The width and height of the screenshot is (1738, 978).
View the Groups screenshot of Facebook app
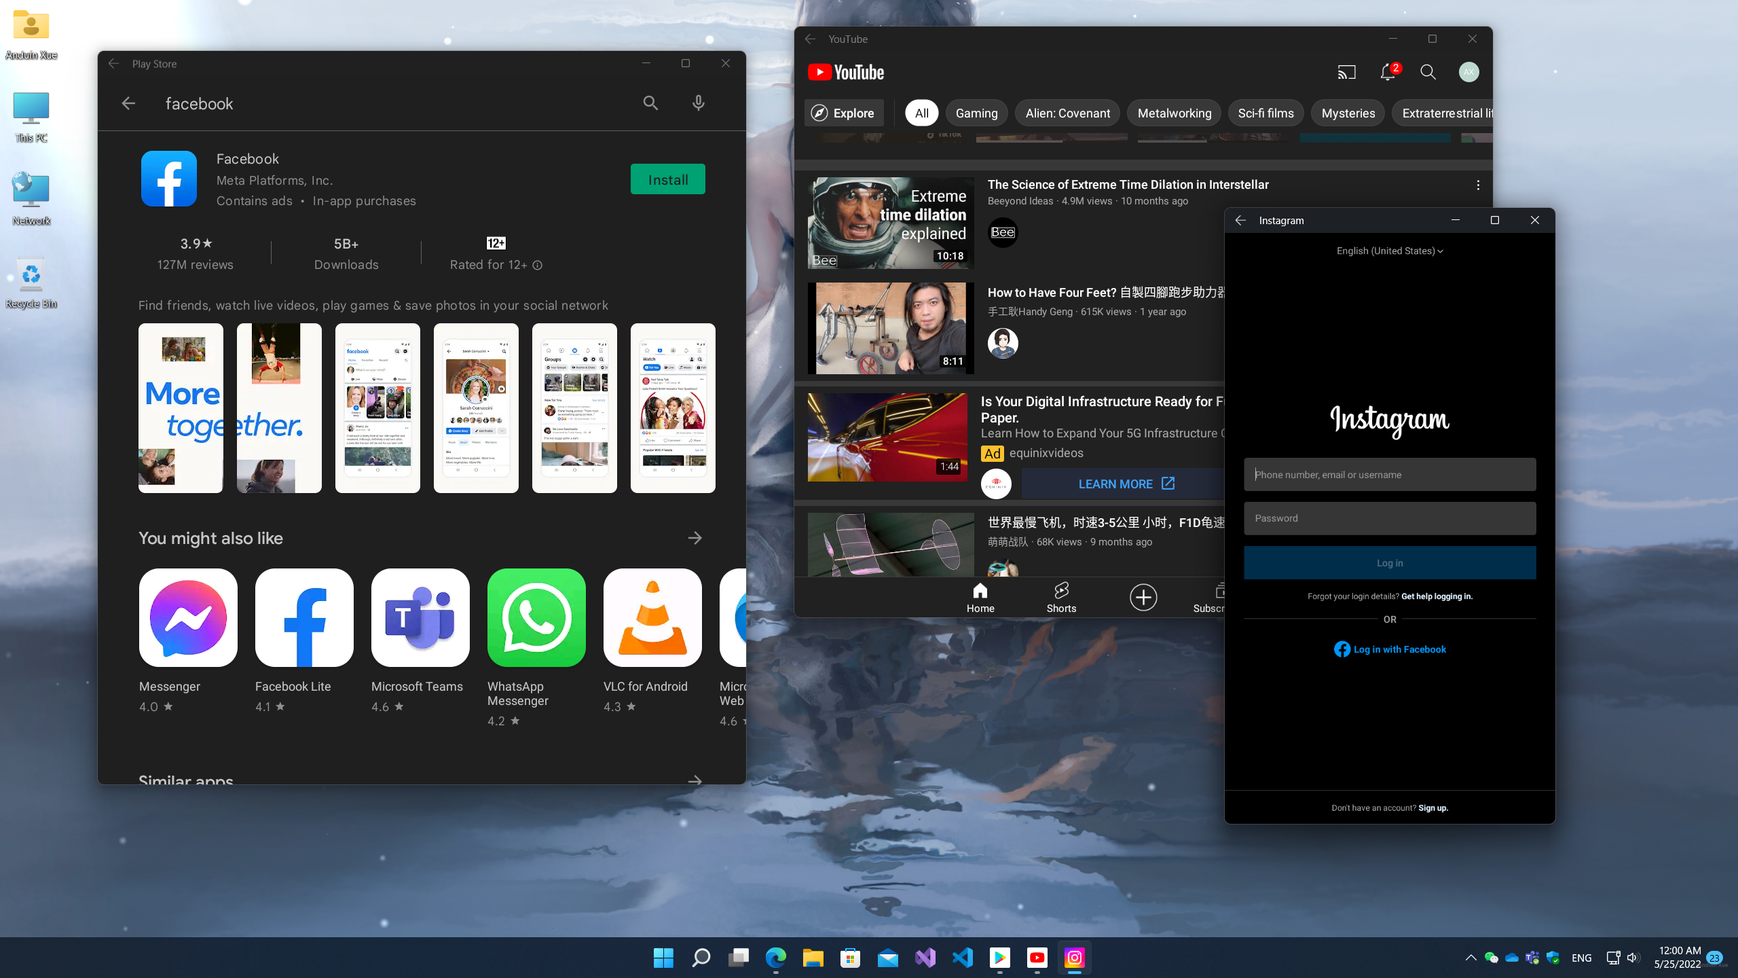pyautogui.click(x=574, y=408)
